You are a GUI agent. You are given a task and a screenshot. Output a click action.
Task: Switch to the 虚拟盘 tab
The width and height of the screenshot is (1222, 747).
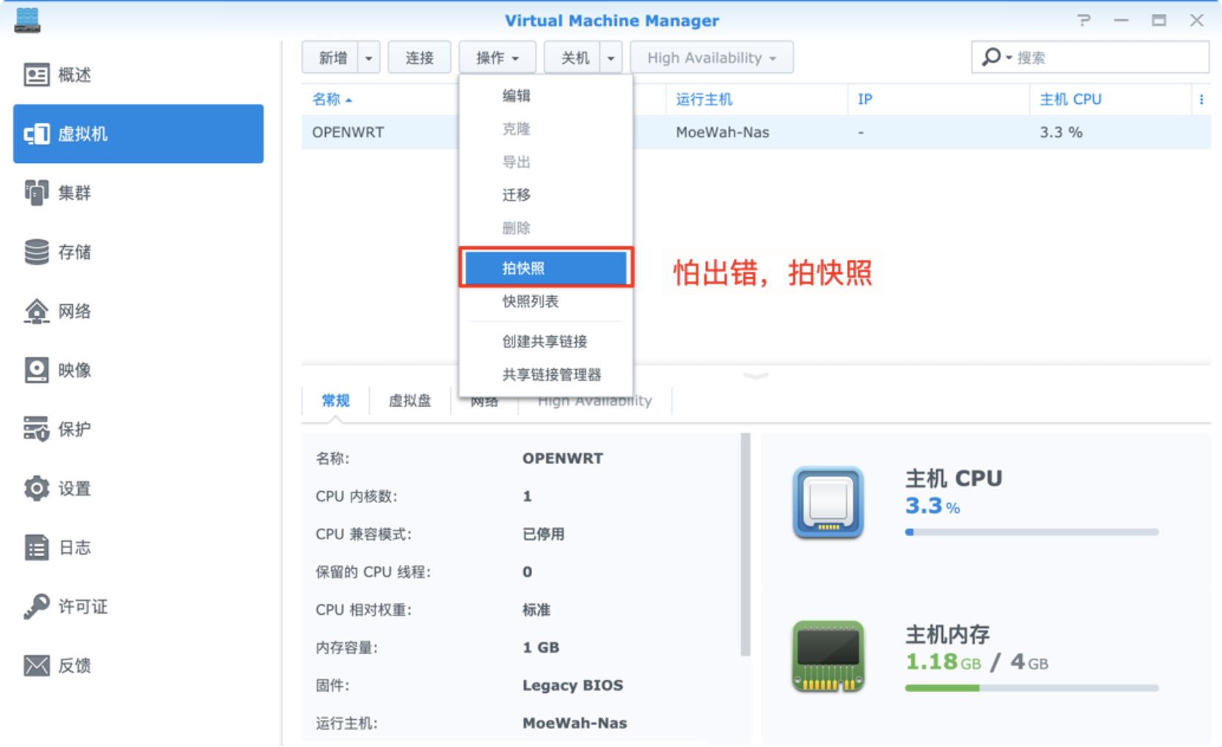click(409, 401)
